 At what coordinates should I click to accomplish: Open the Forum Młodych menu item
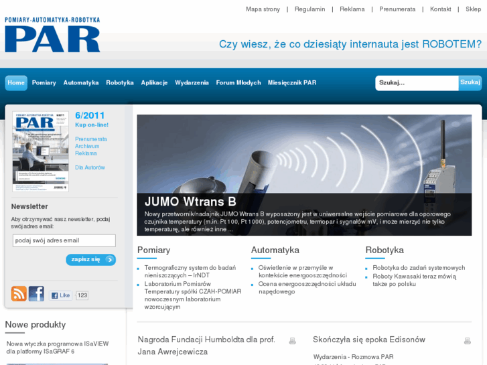pyautogui.click(x=238, y=82)
